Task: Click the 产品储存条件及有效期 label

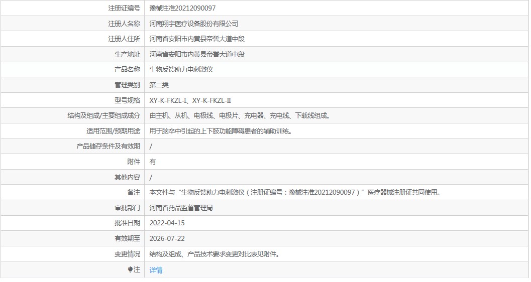Action: coord(109,146)
